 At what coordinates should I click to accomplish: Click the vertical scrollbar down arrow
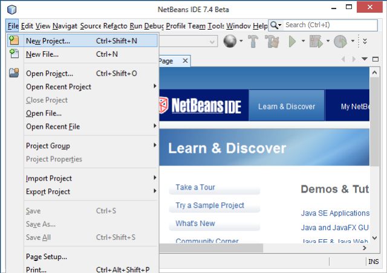374,238
